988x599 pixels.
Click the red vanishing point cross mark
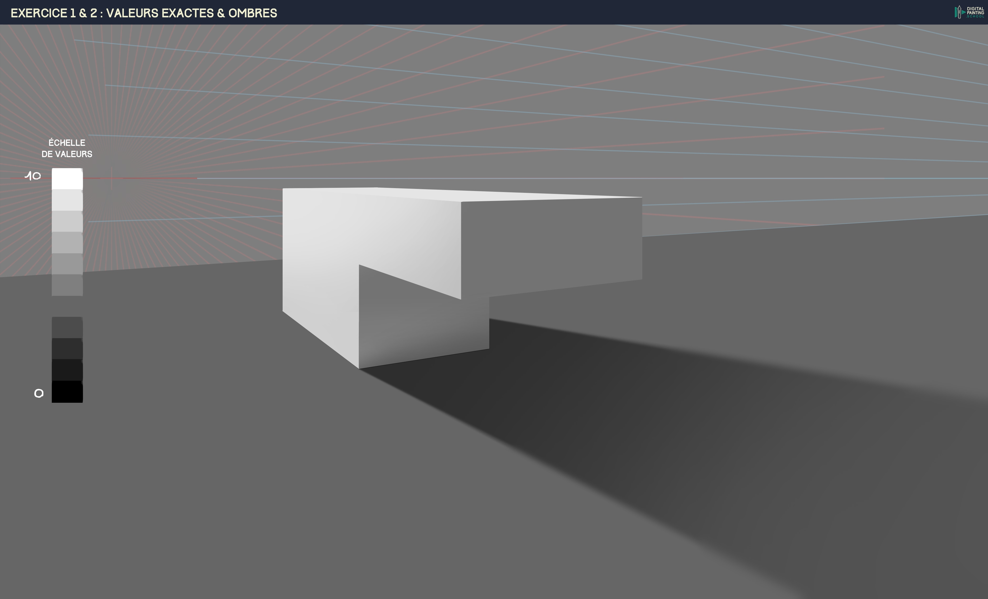pos(111,178)
